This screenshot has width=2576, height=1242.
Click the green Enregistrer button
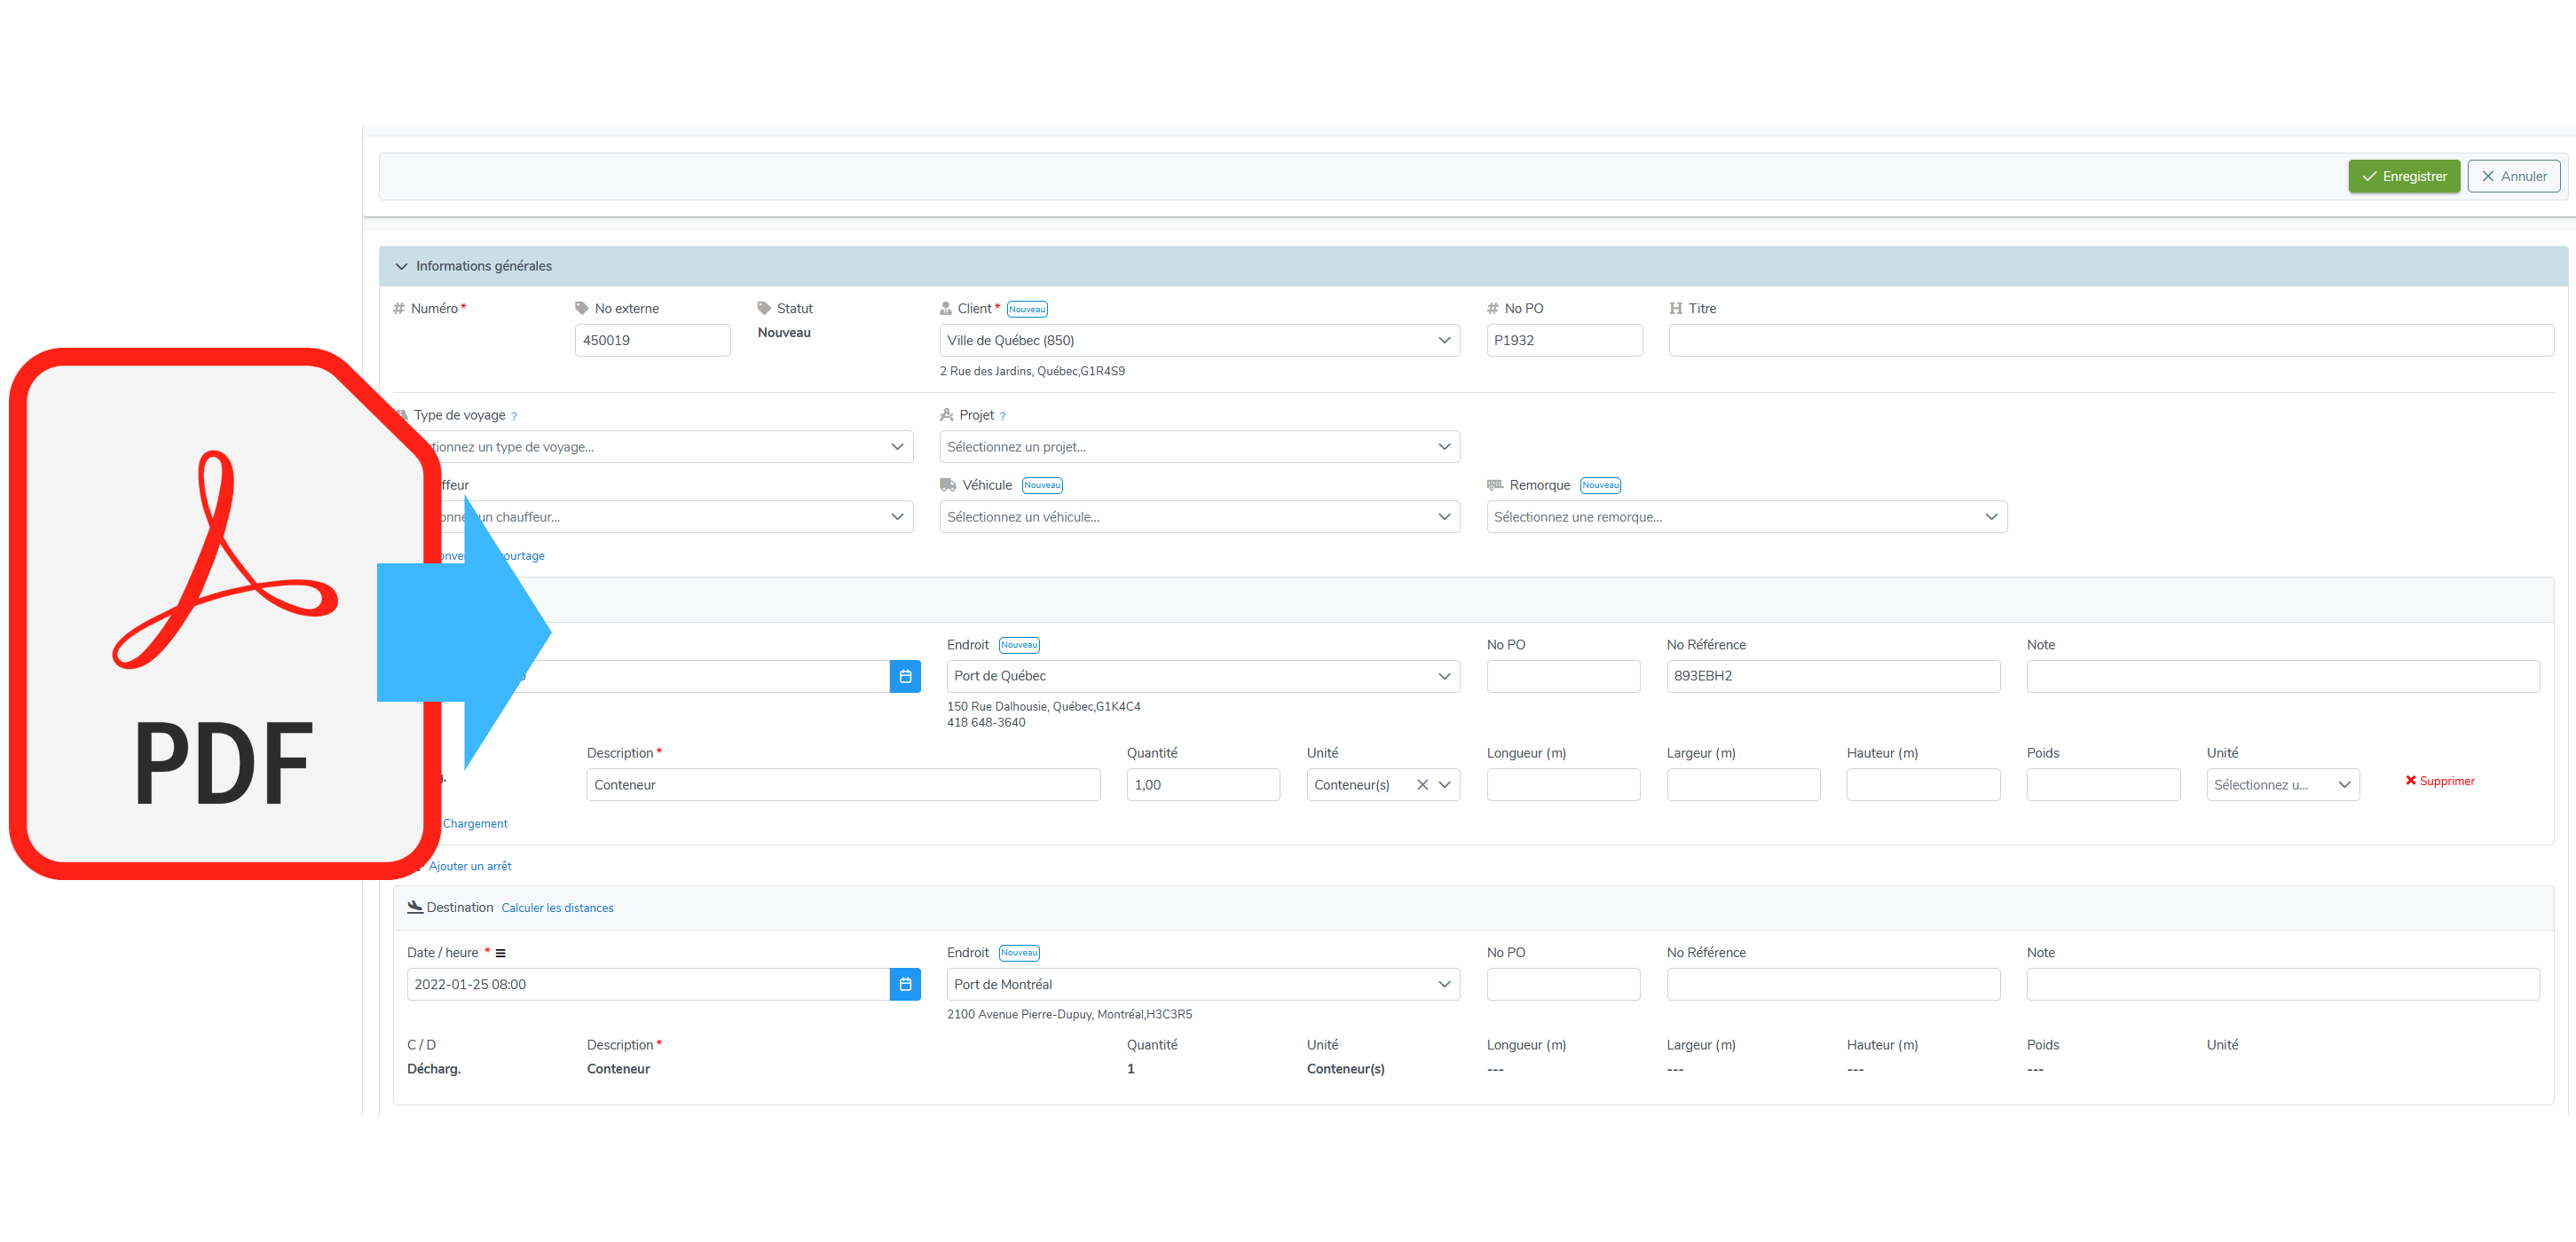coord(2404,176)
